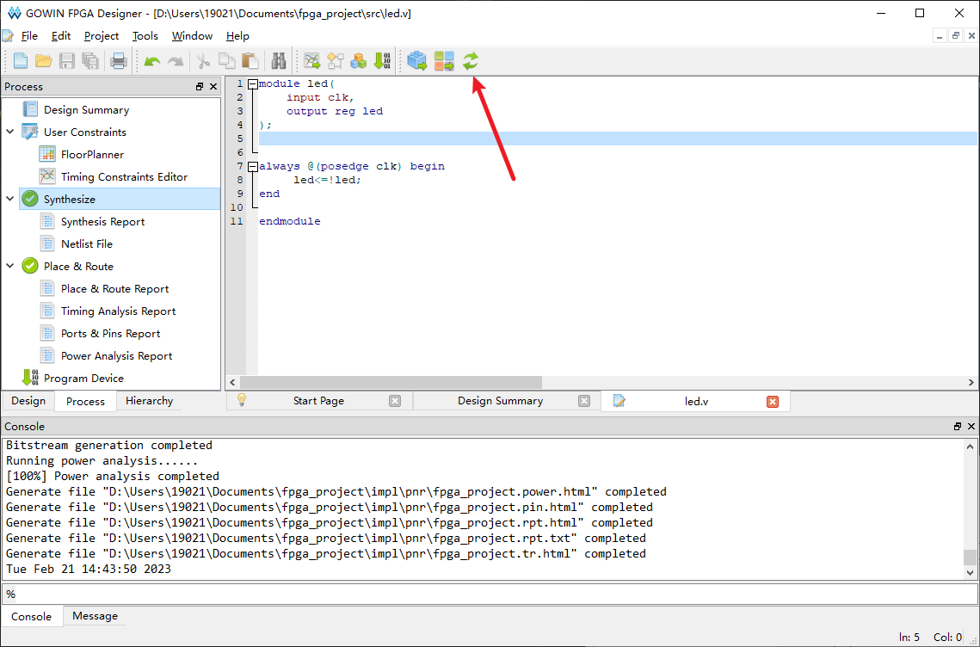Select the Console tab at bottom
The image size is (980, 647).
click(31, 616)
